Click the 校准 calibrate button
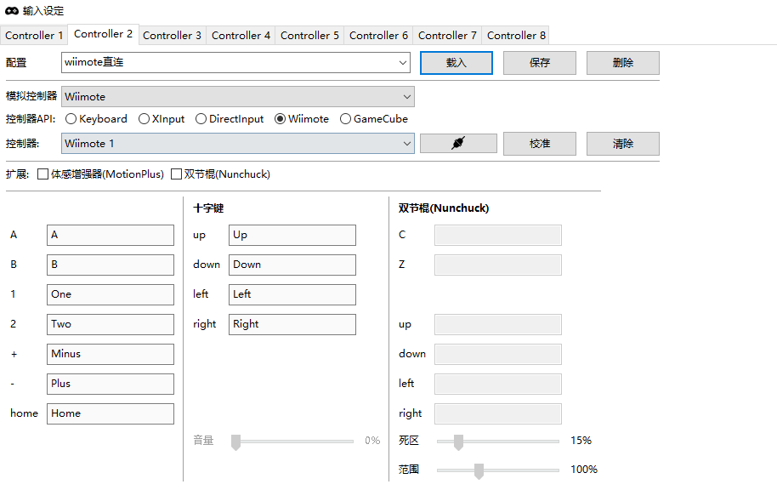777x490 pixels. pyautogui.click(x=540, y=144)
